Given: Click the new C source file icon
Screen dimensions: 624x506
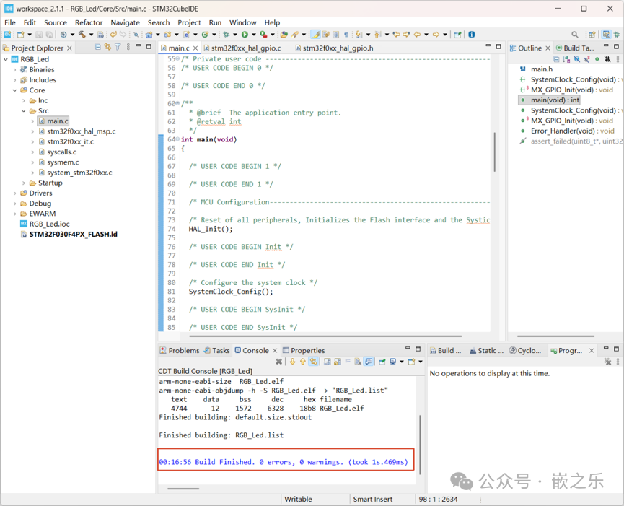Looking at the screenshot, I should coord(186,34).
